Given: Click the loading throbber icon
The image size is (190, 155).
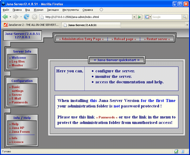Looking at the screenshot, I should click(x=101, y=10).
